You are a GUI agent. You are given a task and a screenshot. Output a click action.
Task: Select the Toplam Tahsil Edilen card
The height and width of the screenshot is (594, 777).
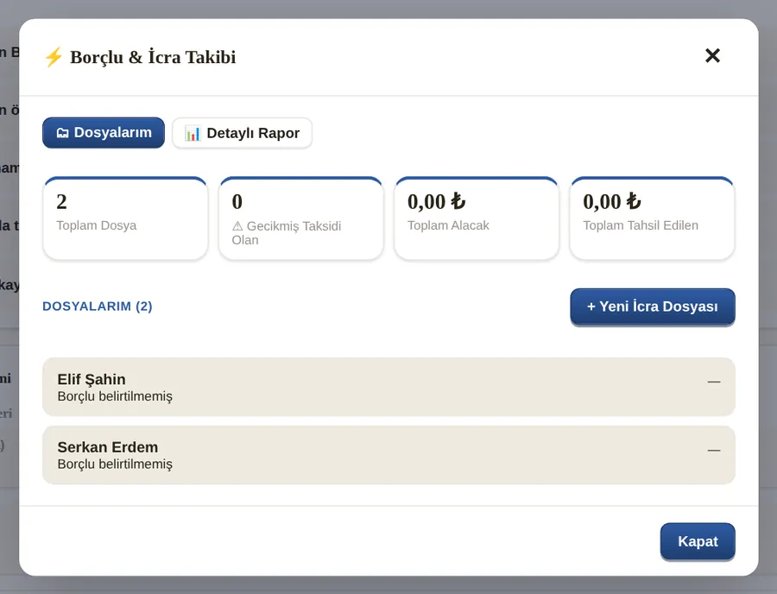point(652,218)
